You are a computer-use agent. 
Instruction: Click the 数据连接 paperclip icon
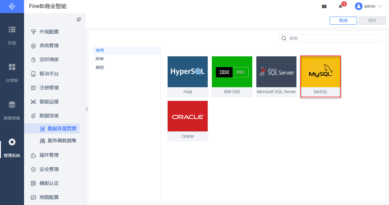34,116
